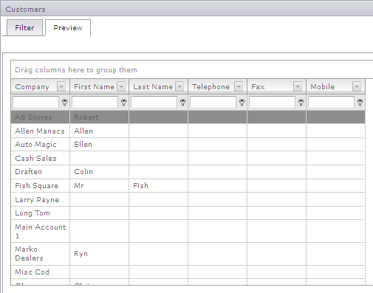The height and width of the screenshot is (293, 373).
Task: Click the filter icon for Fax column
Action: click(x=301, y=103)
